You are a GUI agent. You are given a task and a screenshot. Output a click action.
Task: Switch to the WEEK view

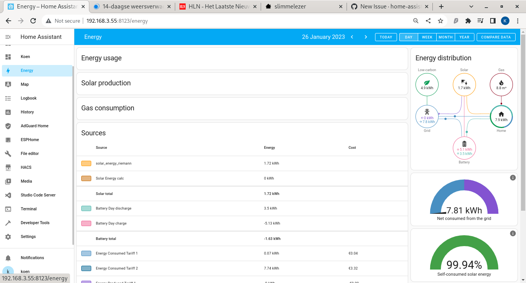[427, 37]
